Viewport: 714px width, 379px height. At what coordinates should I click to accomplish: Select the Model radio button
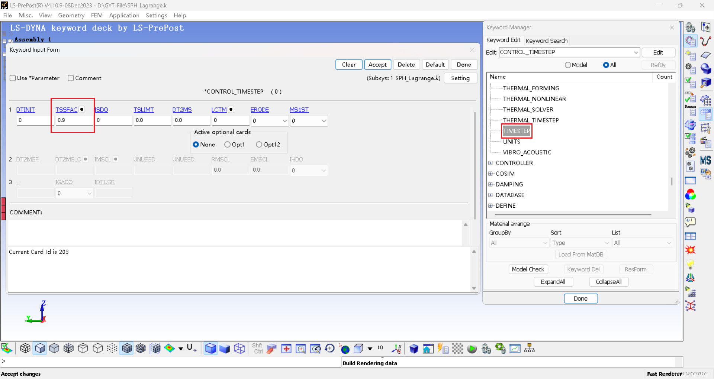point(568,65)
